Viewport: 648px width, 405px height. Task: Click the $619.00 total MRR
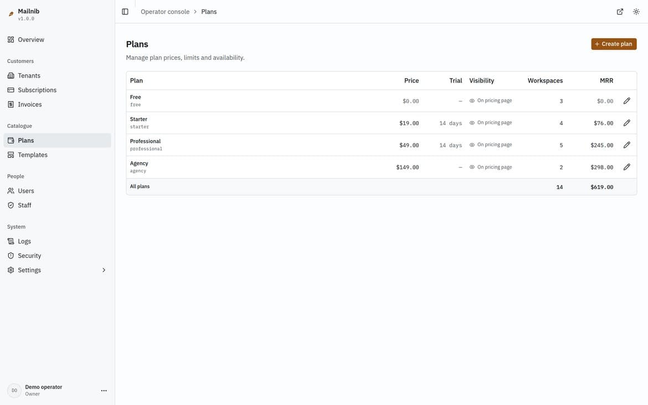click(601, 187)
